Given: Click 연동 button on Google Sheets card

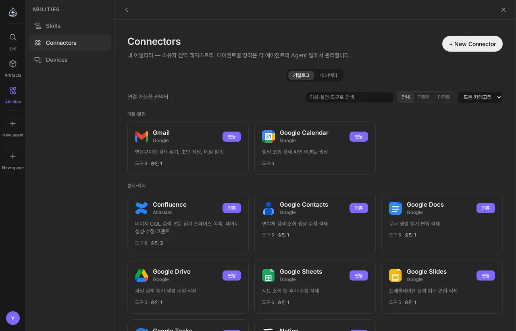Looking at the screenshot, I should coord(359,275).
